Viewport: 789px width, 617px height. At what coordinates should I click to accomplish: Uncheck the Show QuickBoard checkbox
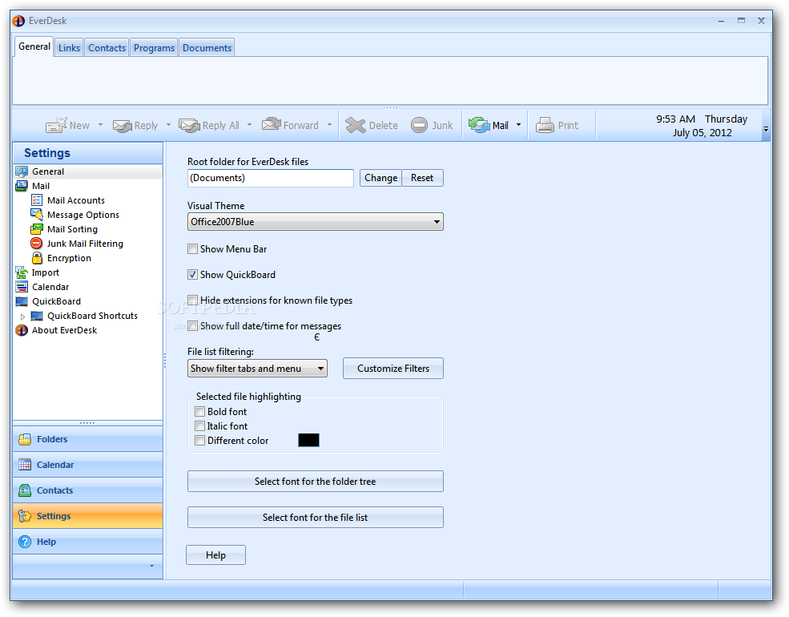193,274
